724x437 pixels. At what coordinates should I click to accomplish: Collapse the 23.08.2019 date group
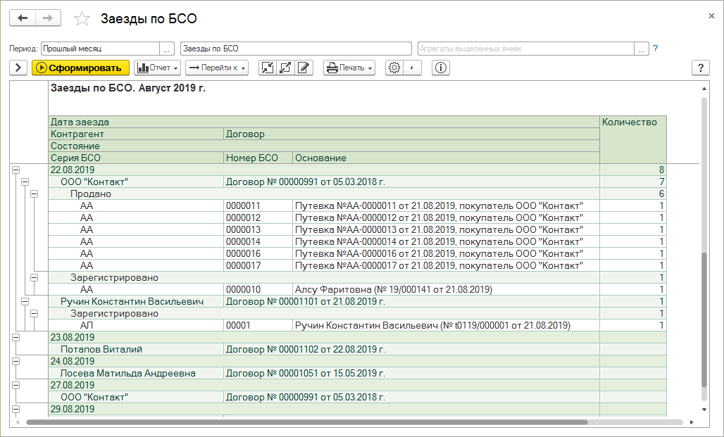tap(15, 337)
